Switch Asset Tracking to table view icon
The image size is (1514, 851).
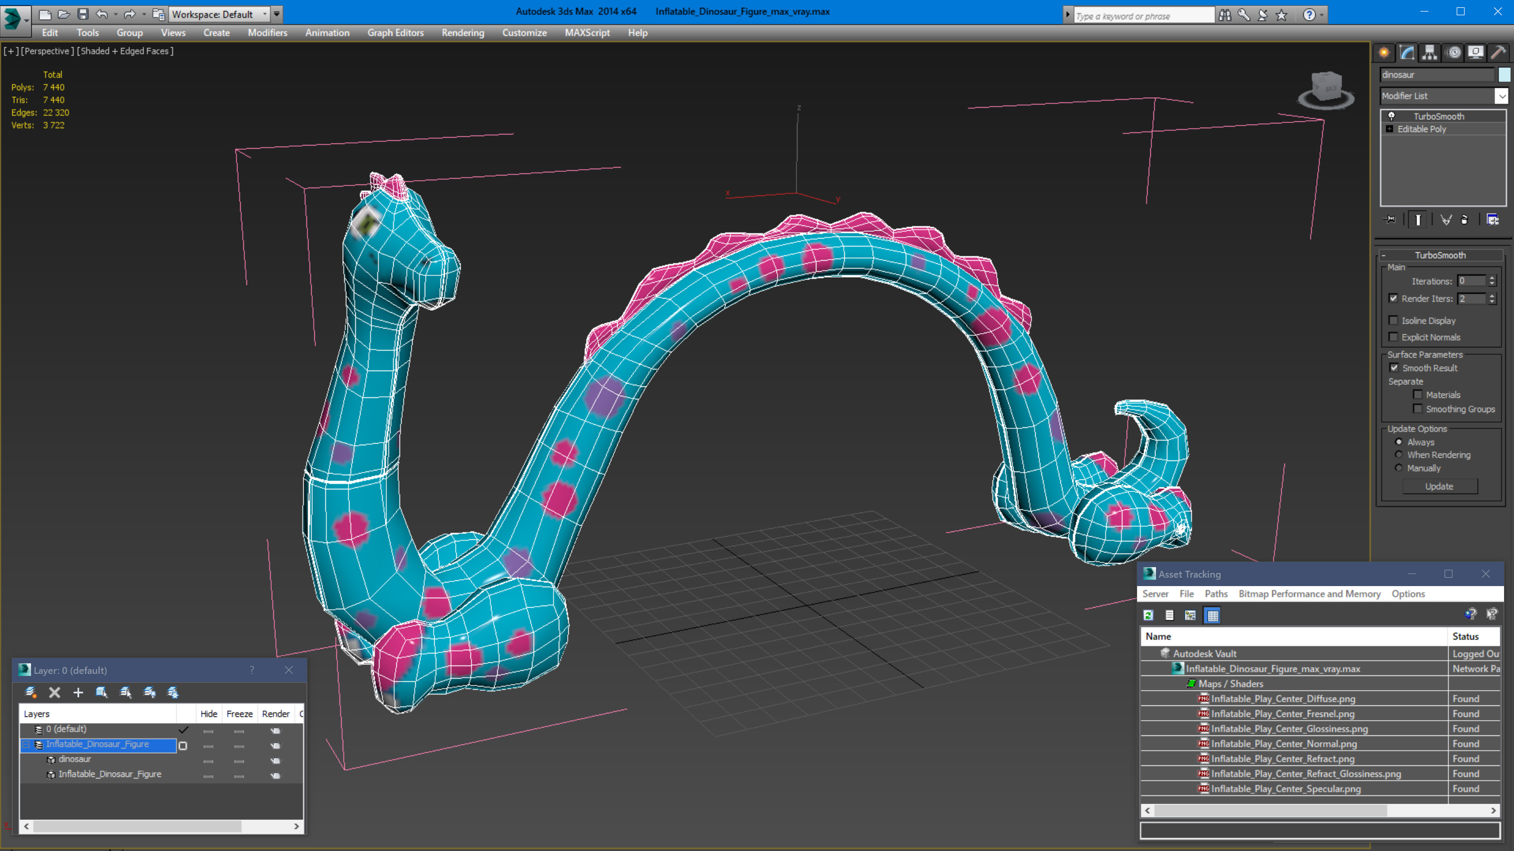pyautogui.click(x=1212, y=616)
